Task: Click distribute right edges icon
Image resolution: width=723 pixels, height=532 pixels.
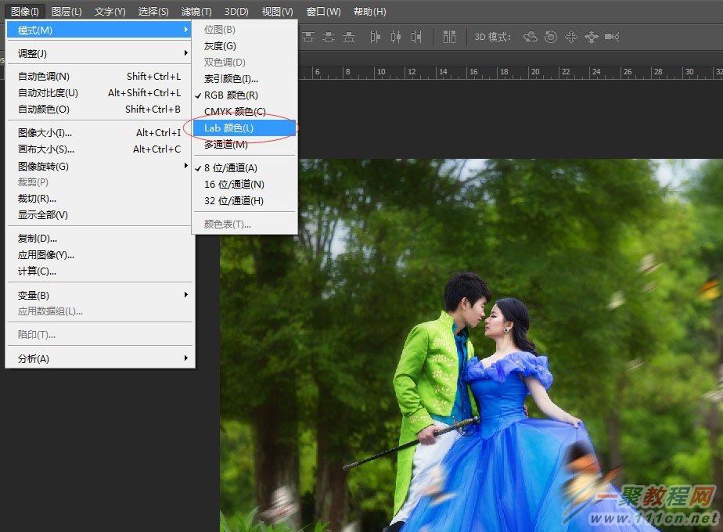Action: click(x=416, y=37)
